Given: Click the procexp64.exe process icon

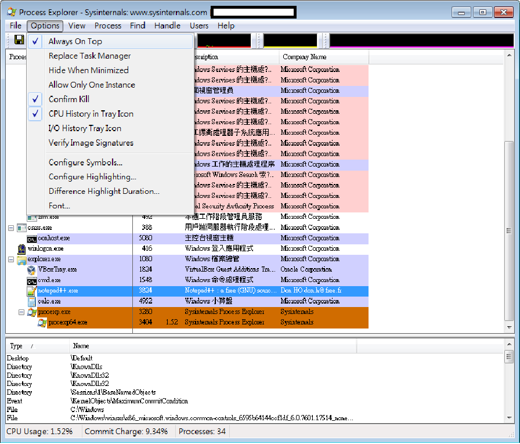Looking at the screenshot, I should (x=42, y=323).
